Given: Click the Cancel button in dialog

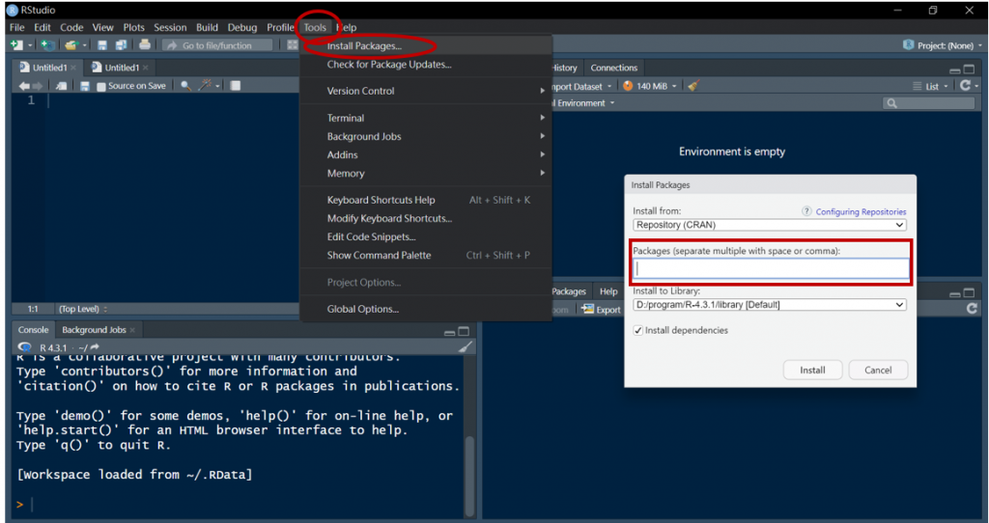Looking at the screenshot, I should [x=878, y=370].
